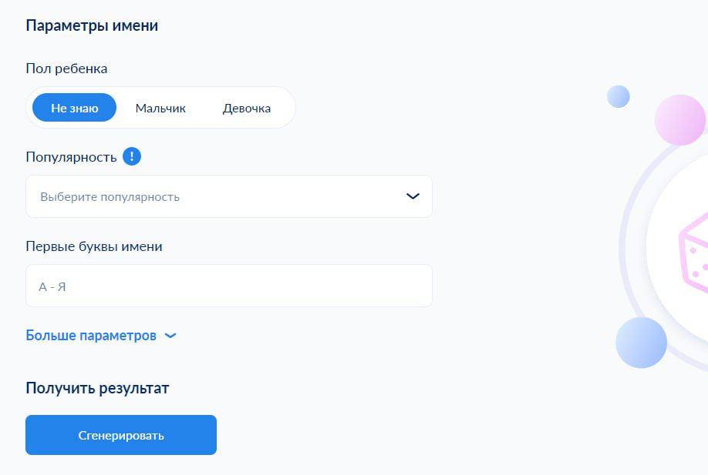Click the Первые буквы имени label
708x475 pixels.
94,246
